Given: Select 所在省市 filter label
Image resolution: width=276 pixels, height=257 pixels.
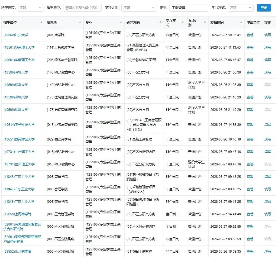Looking at the screenshot, I should 8,7.
